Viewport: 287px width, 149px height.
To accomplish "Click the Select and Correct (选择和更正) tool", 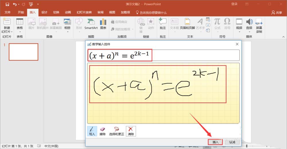I will pos(117,131).
